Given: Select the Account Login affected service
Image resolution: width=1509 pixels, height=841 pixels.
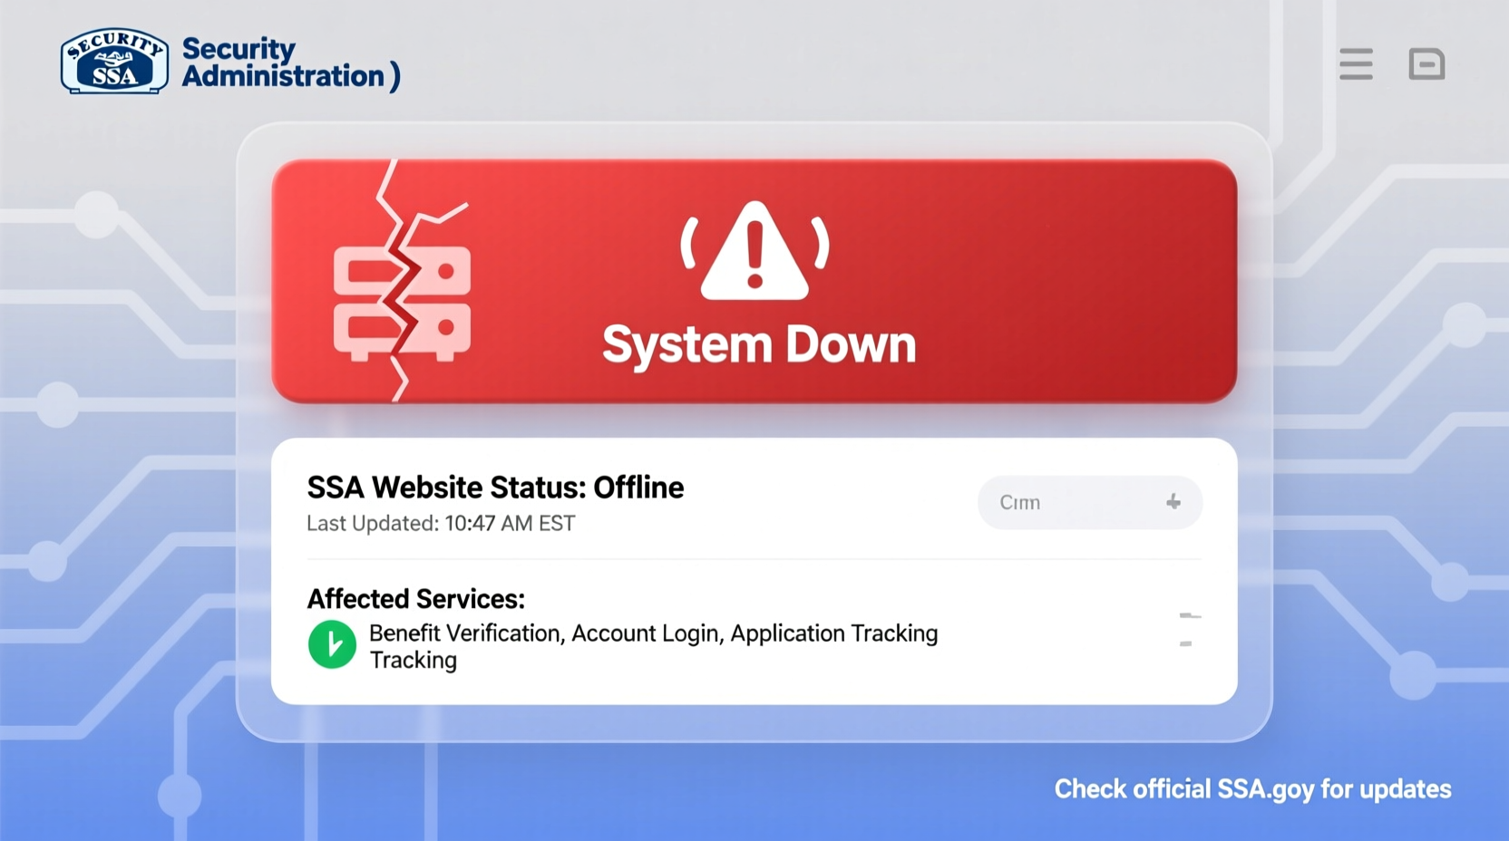Looking at the screenshot, I should (644, 633).
